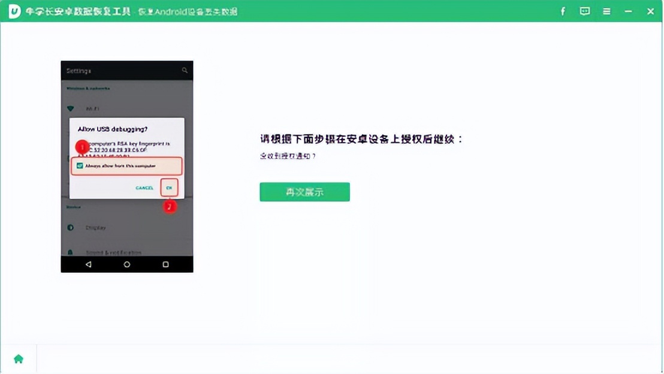Check 'Always allow from this computer' box
Image resolution: width=664 pixels, height=374 pixels.
click(x=80, y=165)
